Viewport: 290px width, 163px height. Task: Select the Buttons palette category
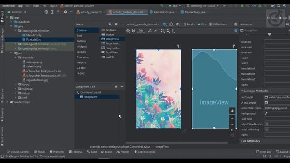click(x=82, y=41)
